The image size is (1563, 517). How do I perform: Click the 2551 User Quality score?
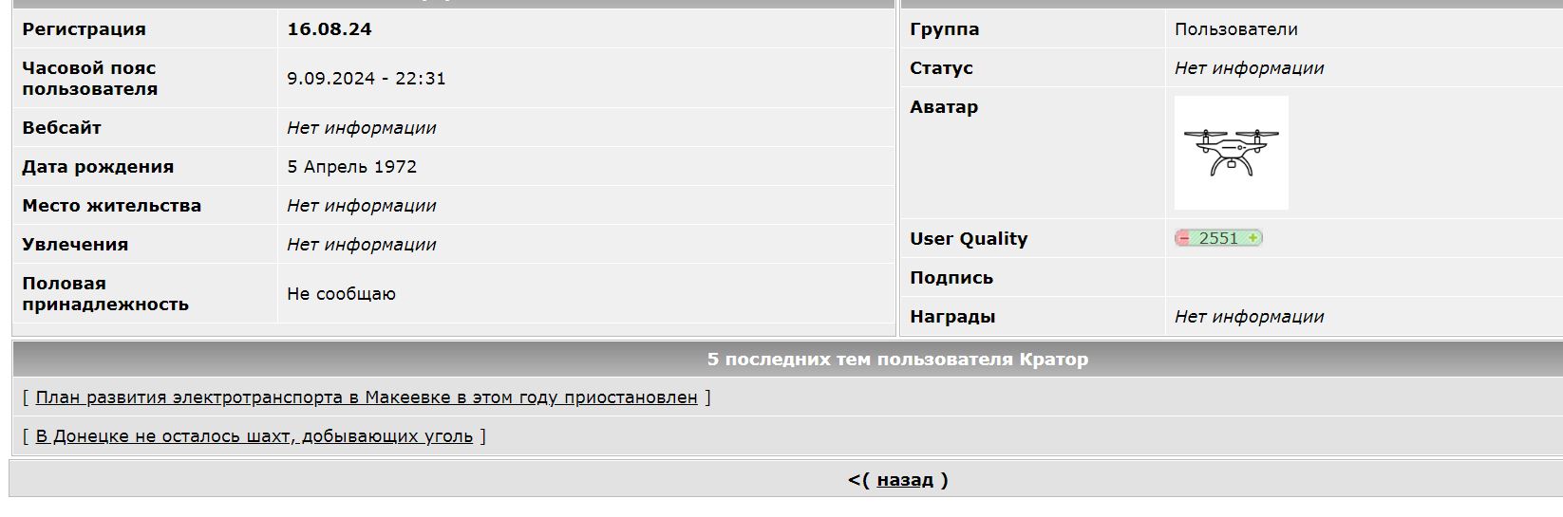point(1218,238)
